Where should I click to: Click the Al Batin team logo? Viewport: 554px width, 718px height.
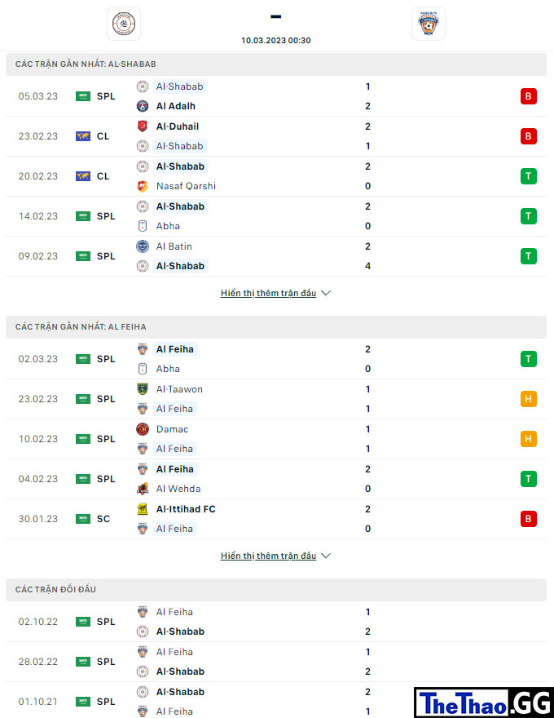click(143, 246)
